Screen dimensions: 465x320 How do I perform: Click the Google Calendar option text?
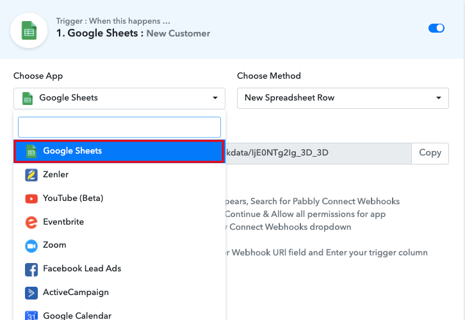coord(77,316)
